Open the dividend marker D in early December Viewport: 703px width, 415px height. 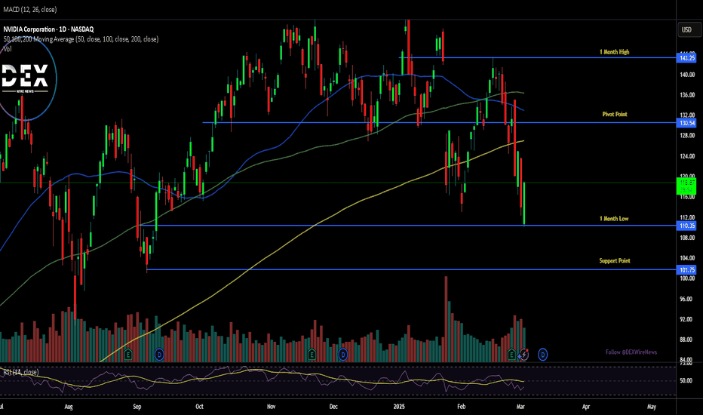(x=343, y=355)
